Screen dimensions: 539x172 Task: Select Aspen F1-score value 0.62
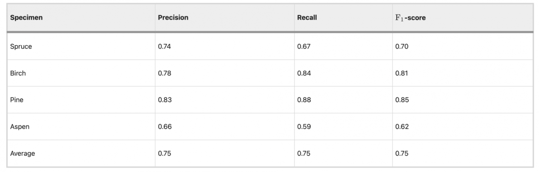coord(402,127)
